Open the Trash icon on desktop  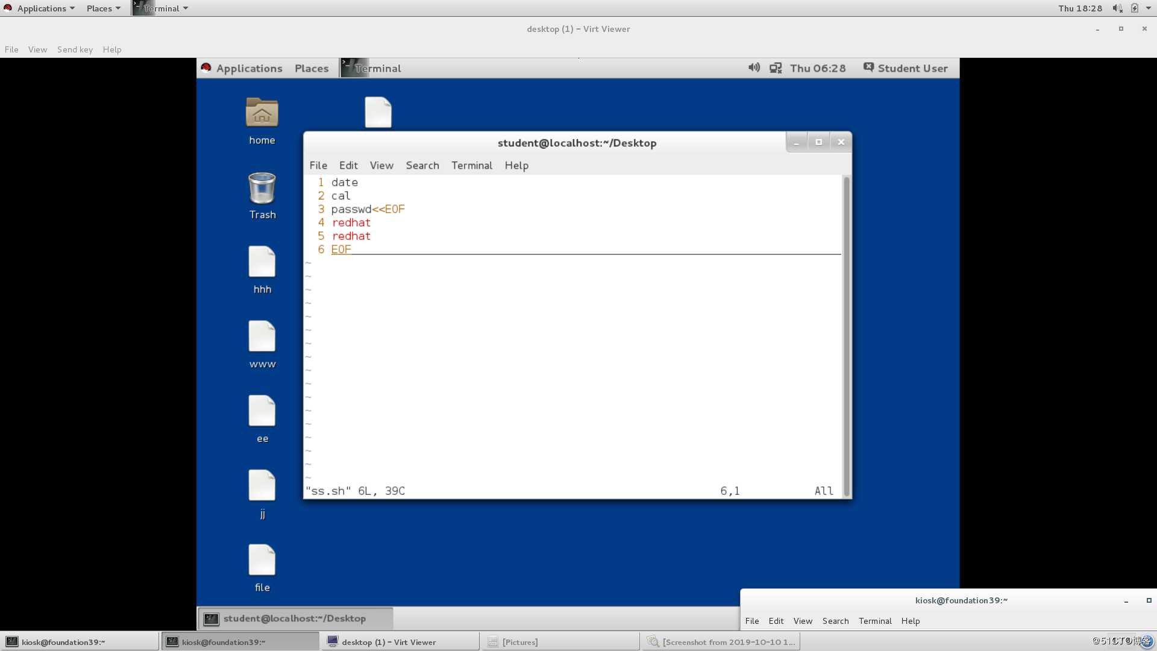pyautogui.click(x=262, y=194)
